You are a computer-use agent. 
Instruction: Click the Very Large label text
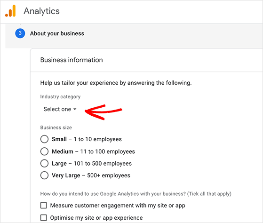tap(66, 175)
